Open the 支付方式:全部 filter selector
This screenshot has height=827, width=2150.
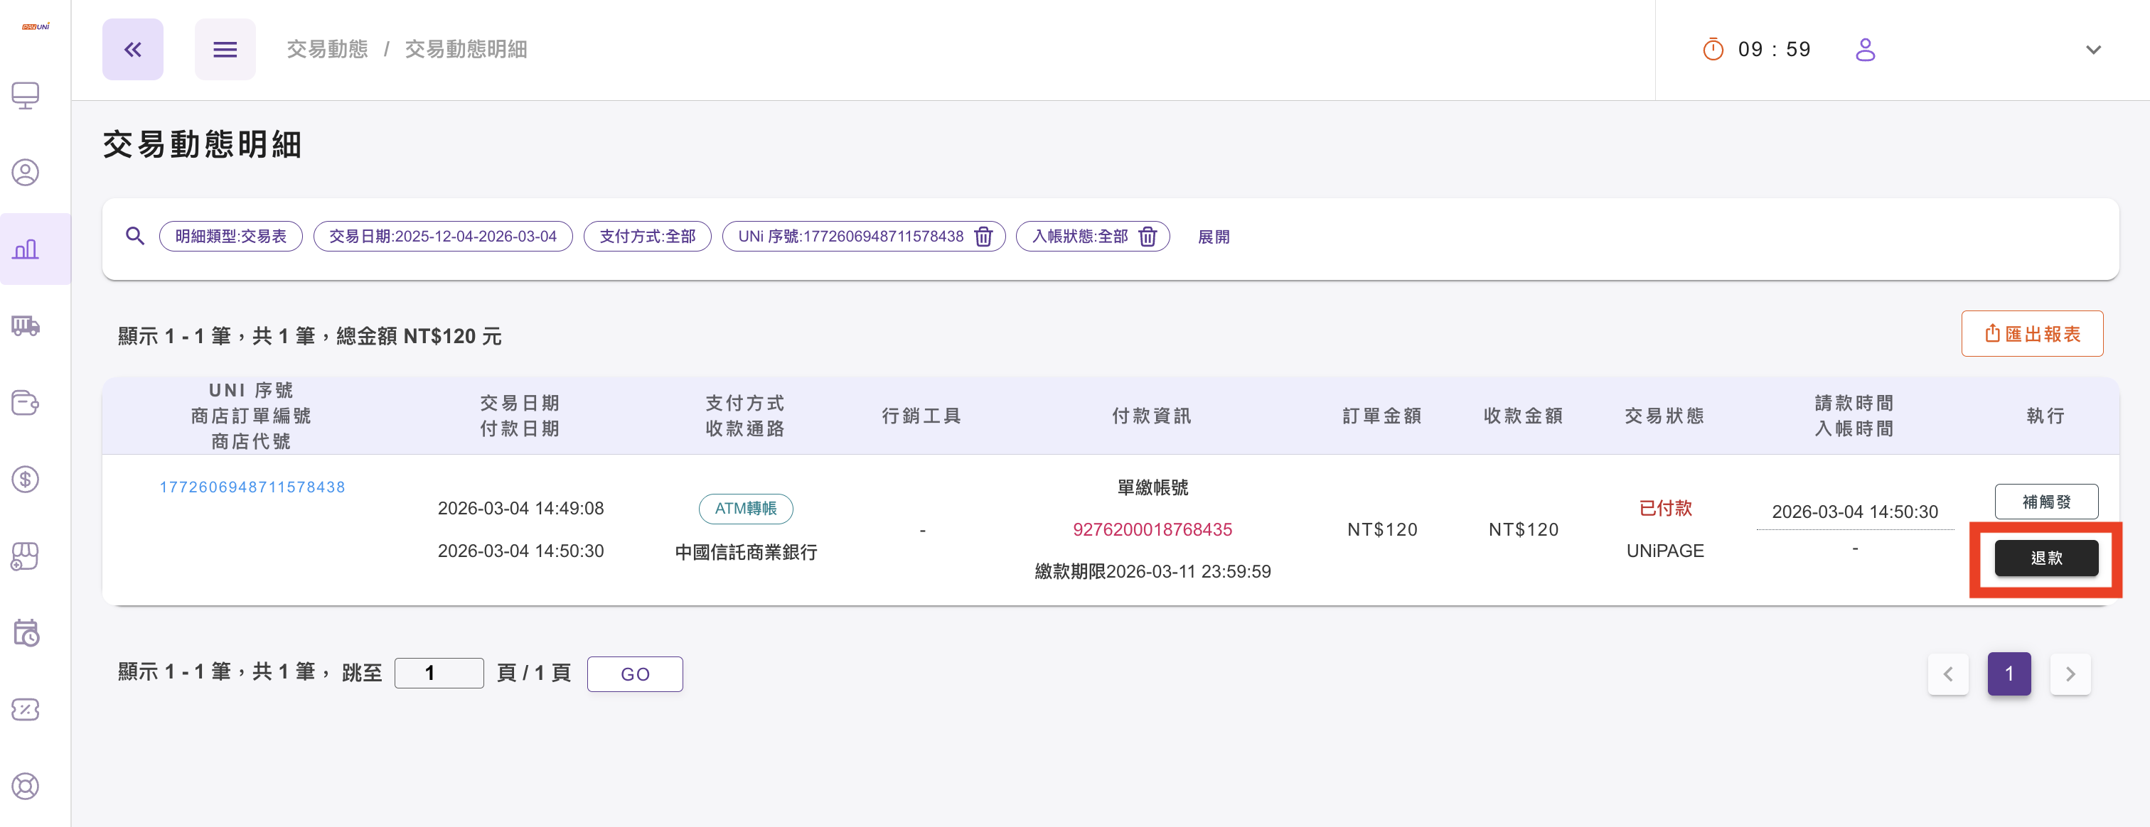(647, 236)
